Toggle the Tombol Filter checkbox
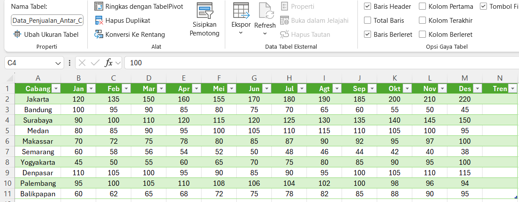Screen dimensions: 519x202 [x=483, y=6]
